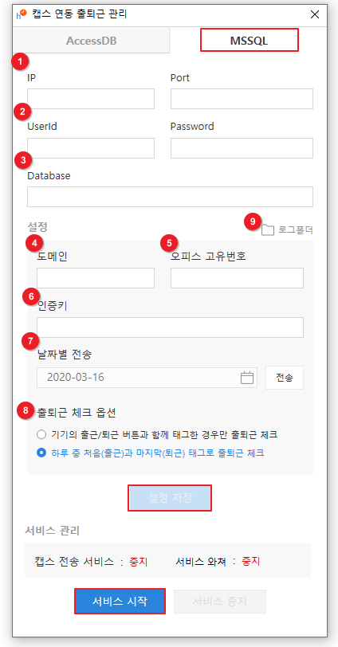The image size is (338, 647).
Task: Click the 인증키 input field
Action: (170, 327)
